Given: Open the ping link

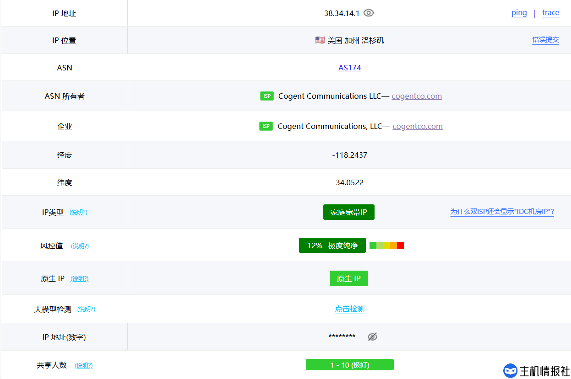Looking at the screenshot, I should [519, 13].
